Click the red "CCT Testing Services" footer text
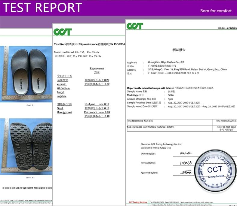This screenshot has height=206, width=237. tap(138, 202)
